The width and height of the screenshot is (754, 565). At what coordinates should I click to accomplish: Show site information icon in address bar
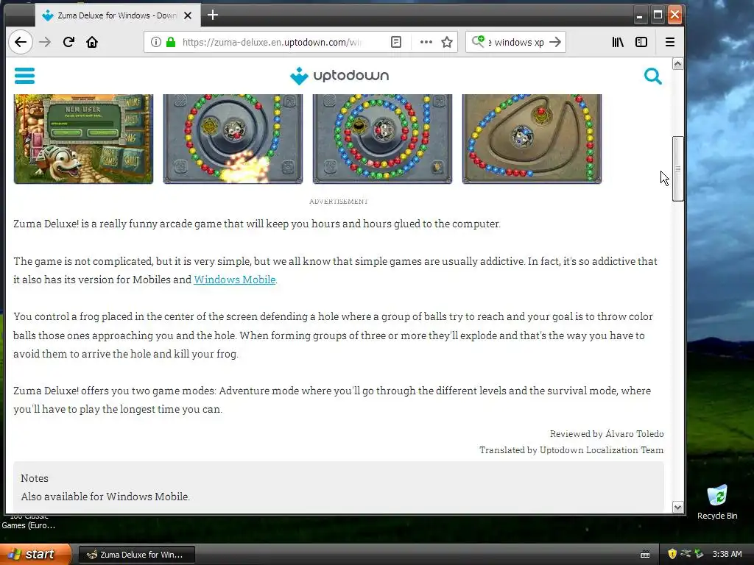[156, 42]
